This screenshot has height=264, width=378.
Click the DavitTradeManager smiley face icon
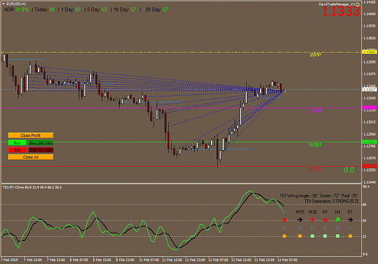click(x=358, y=4)
